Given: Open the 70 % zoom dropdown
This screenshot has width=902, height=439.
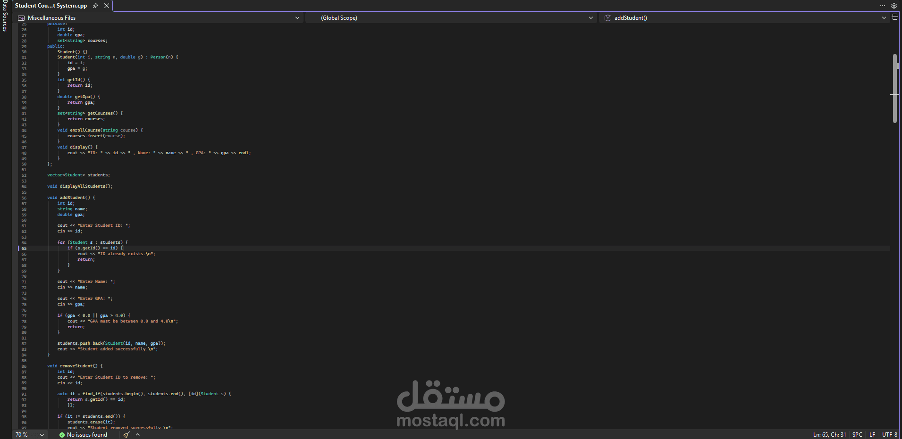Looking at the screenshot, I should [30, 435].
